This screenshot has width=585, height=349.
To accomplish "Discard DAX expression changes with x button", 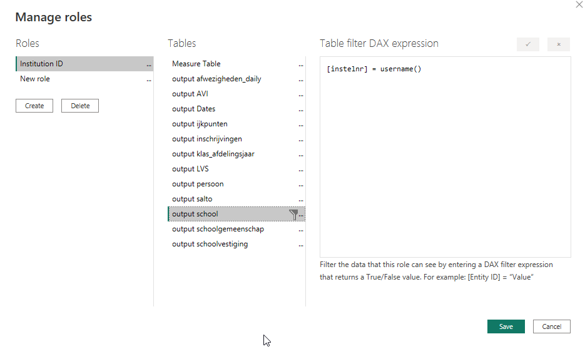I will [x=559, y=44].
